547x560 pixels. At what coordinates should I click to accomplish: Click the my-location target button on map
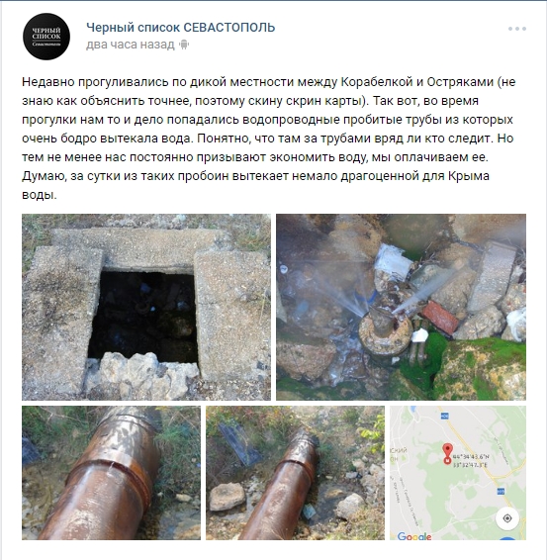click(x=507, y=518)
